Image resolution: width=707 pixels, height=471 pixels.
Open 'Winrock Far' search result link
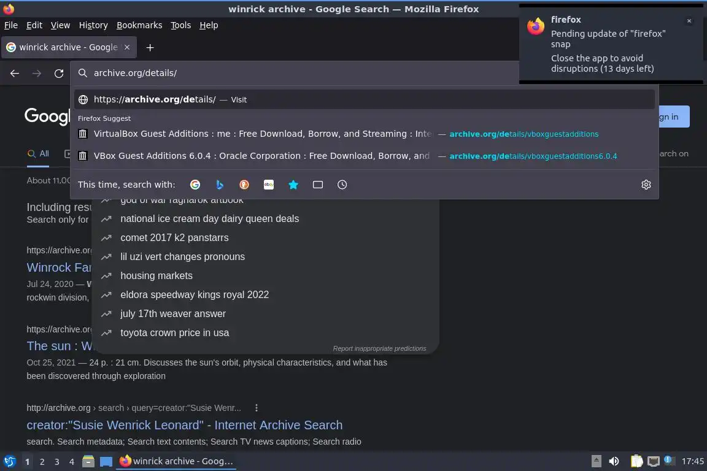pos(59,267)
